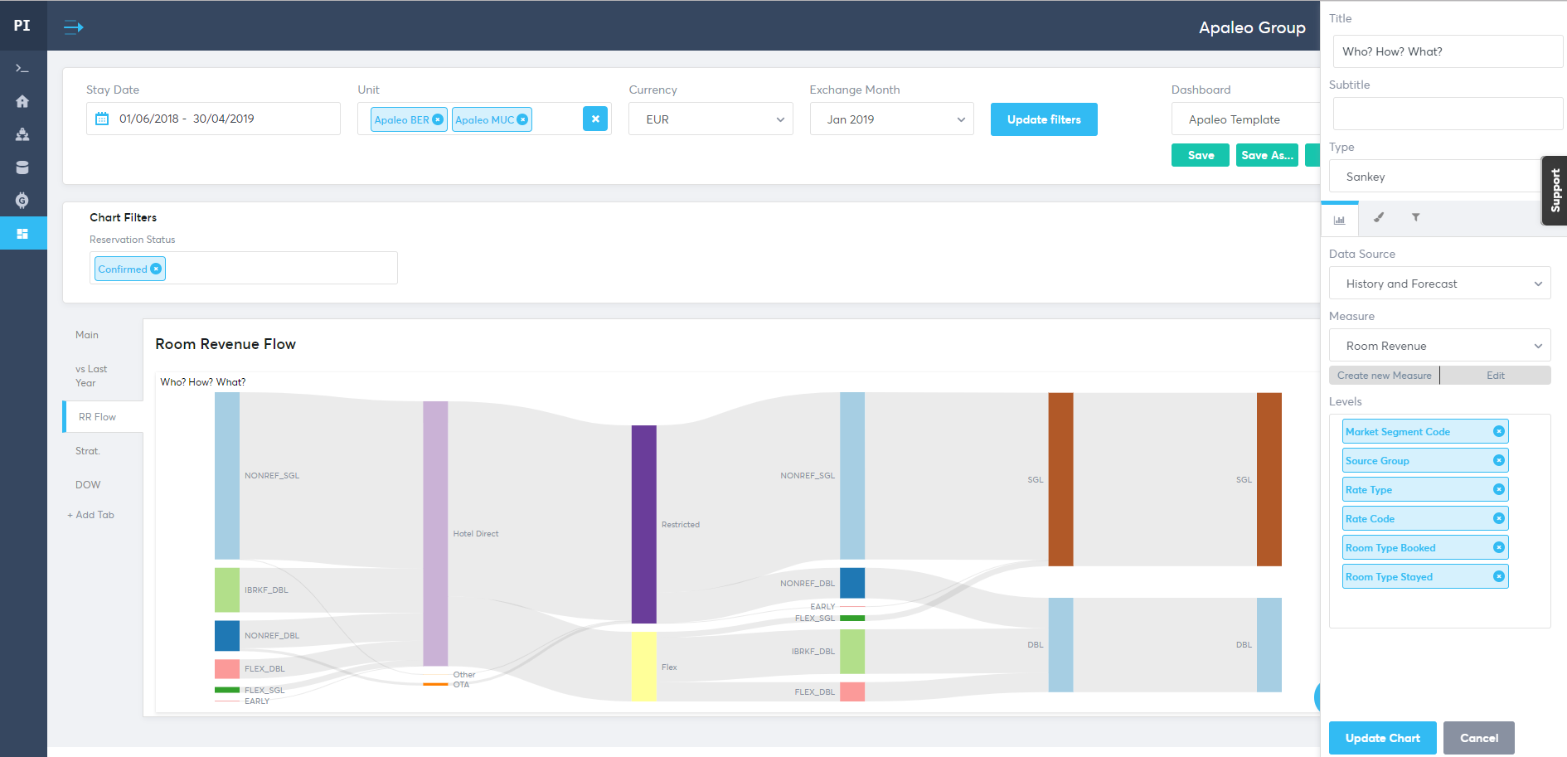
Task: Toggle the sidebar with the arrow-lines icon
Action: pos(74,27)
